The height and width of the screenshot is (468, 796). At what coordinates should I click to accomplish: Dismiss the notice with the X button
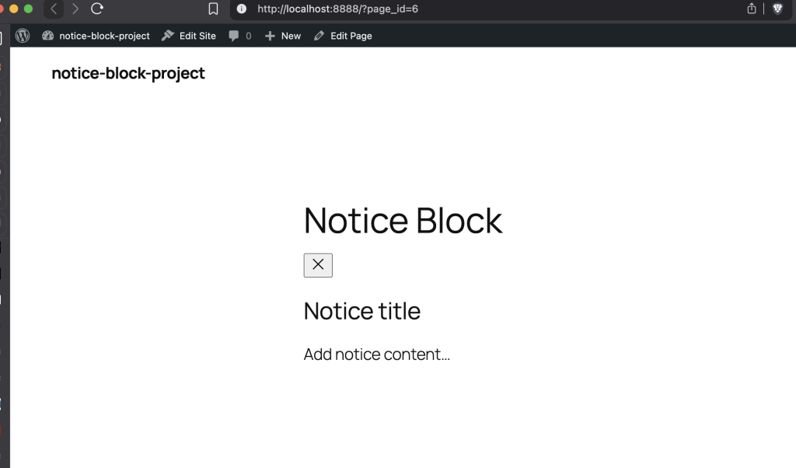[318, 265]
